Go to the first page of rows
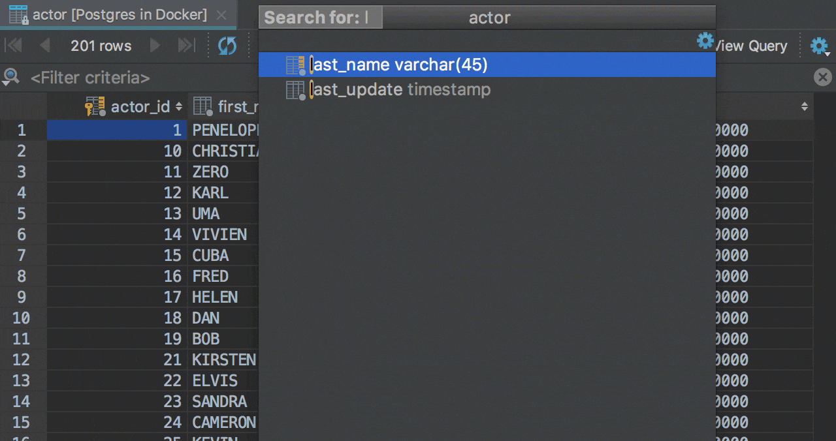This screenshot has width=836, height=441. pyautogui.click(x=14, y=46)
